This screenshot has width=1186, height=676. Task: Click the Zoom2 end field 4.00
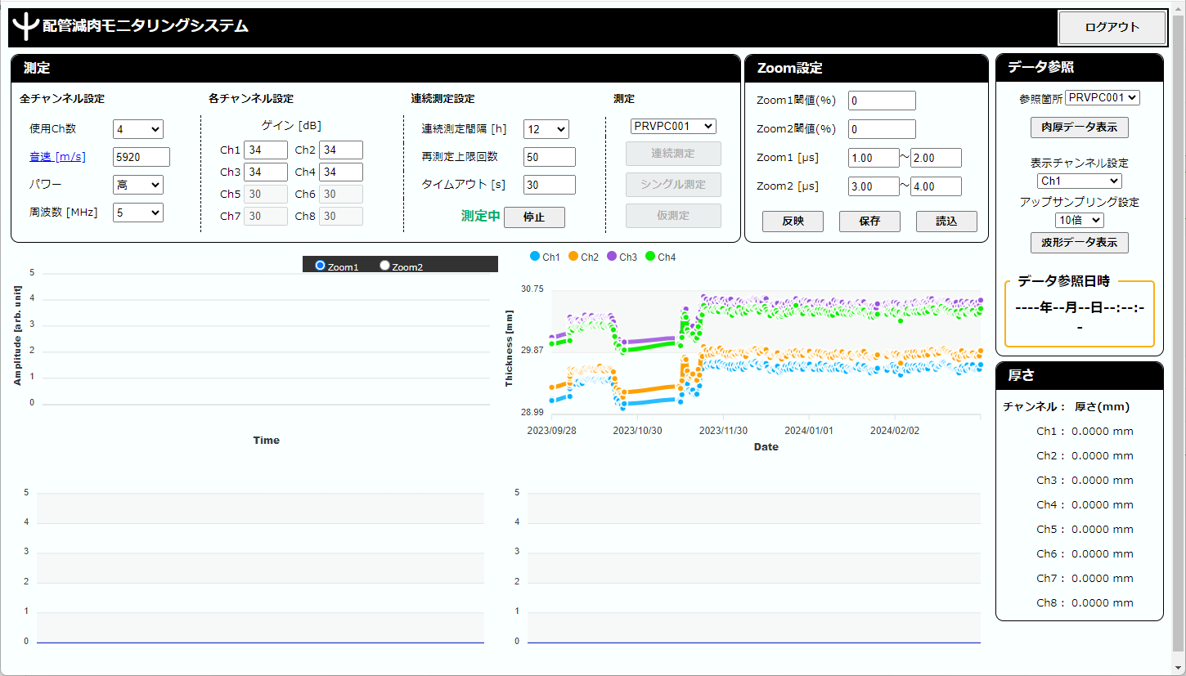(937, 186)
